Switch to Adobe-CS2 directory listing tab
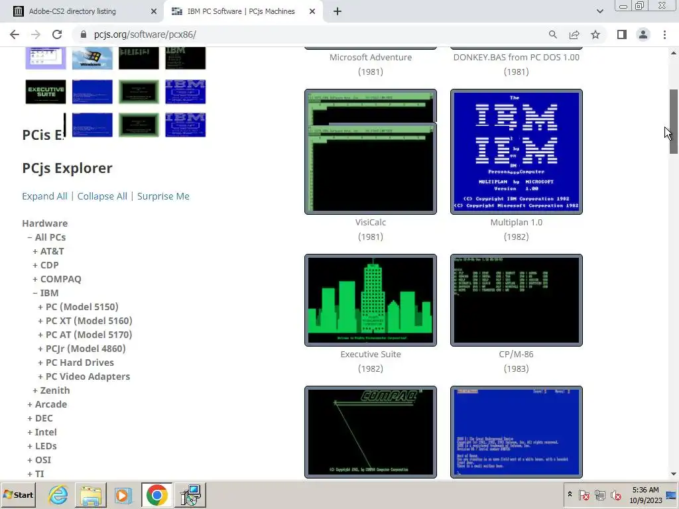 72,11
